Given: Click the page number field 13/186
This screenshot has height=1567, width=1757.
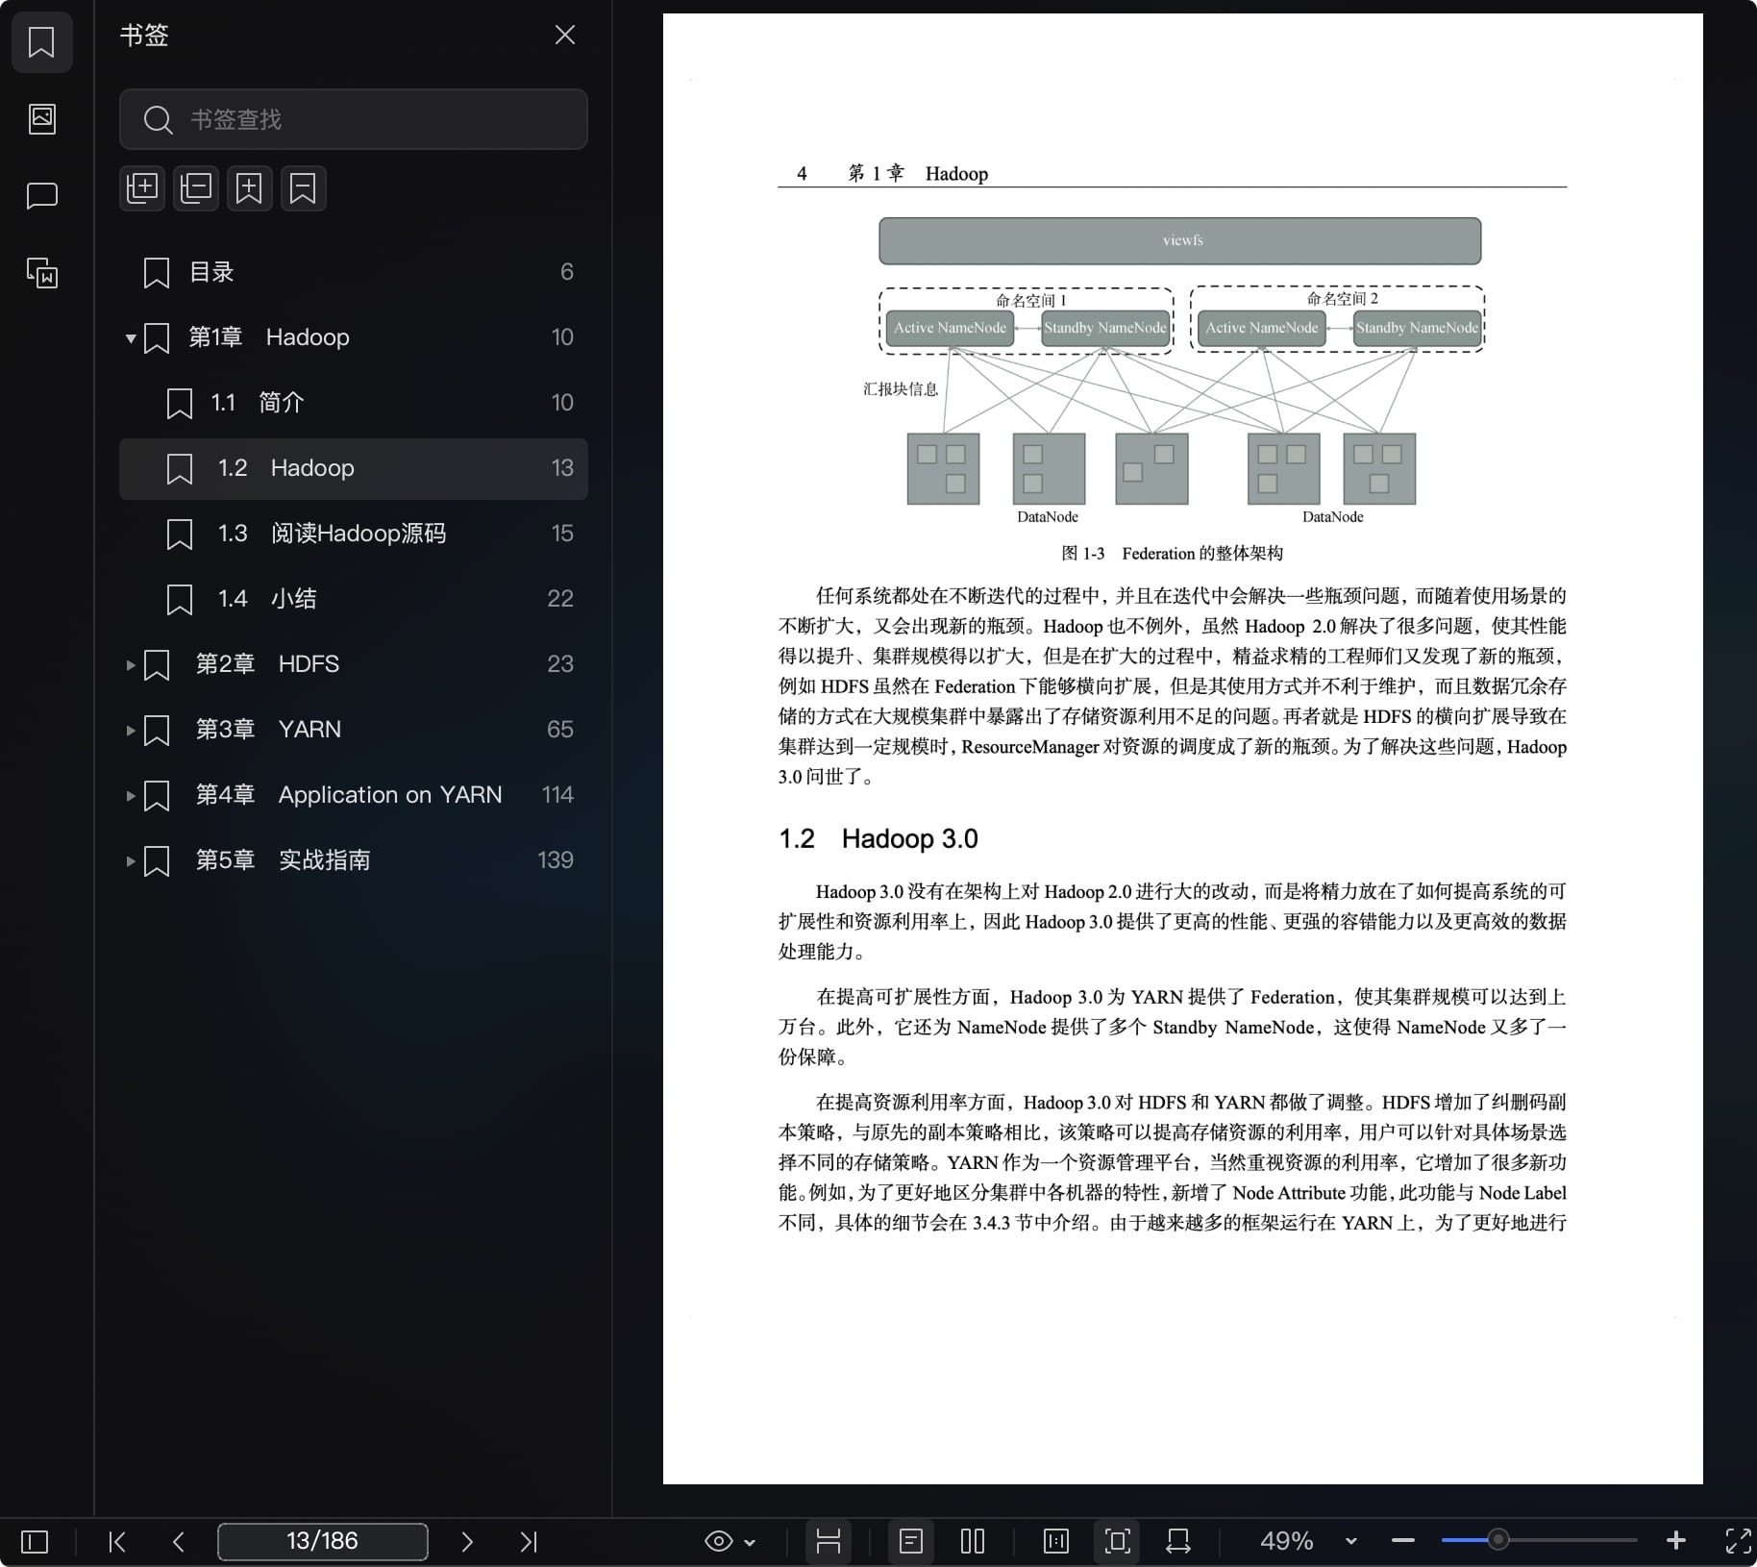Looking at the screenshot, I should [x=323, y=1541].
